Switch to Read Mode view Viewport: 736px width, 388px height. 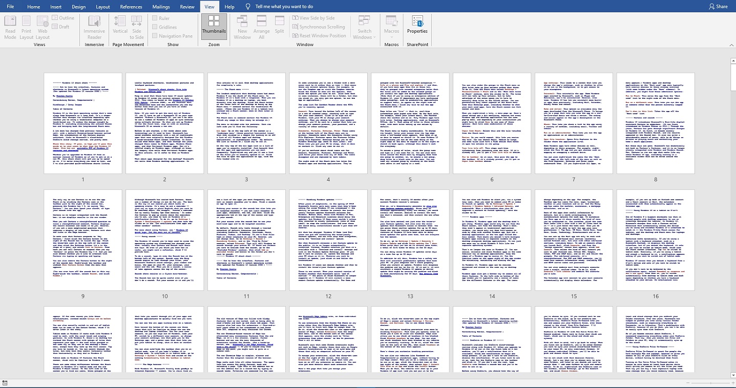pyautogui.click(x=10, y=27)
